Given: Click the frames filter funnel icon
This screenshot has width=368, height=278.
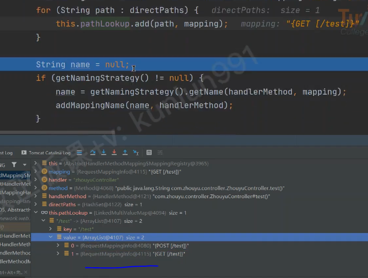Looking at the screenshot, I should pyautogui.click(x=14, y=165).
